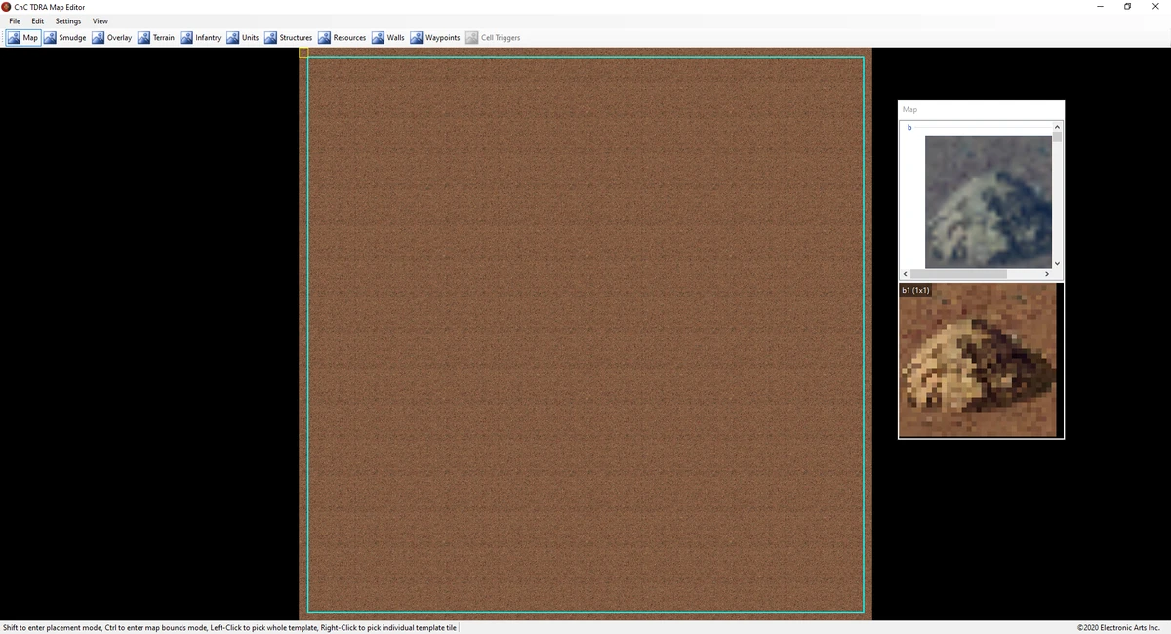The image size is (1171, 634).
Task: Switch to the Smudge editing mode
Action: 63,37
